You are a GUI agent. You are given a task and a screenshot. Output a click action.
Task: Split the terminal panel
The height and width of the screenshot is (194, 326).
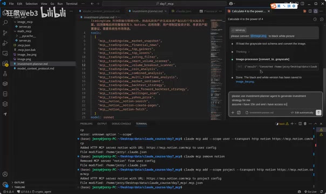300,123
